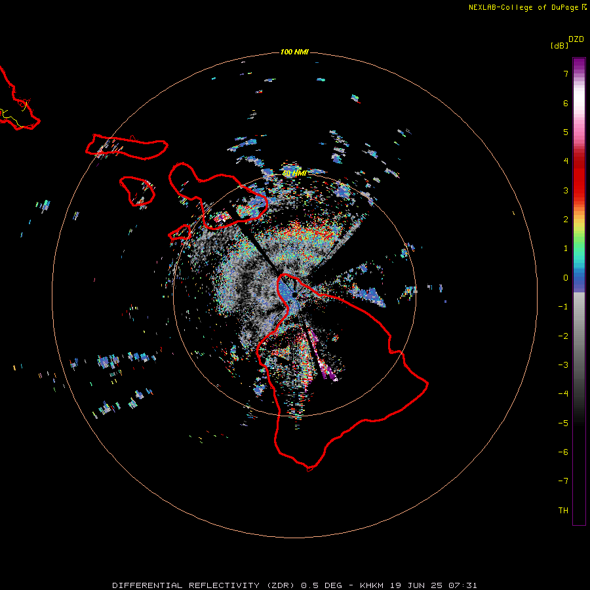Click the [dB] unit label
Viewport: 590px width, 590px height.
click(x=560, y=45)
